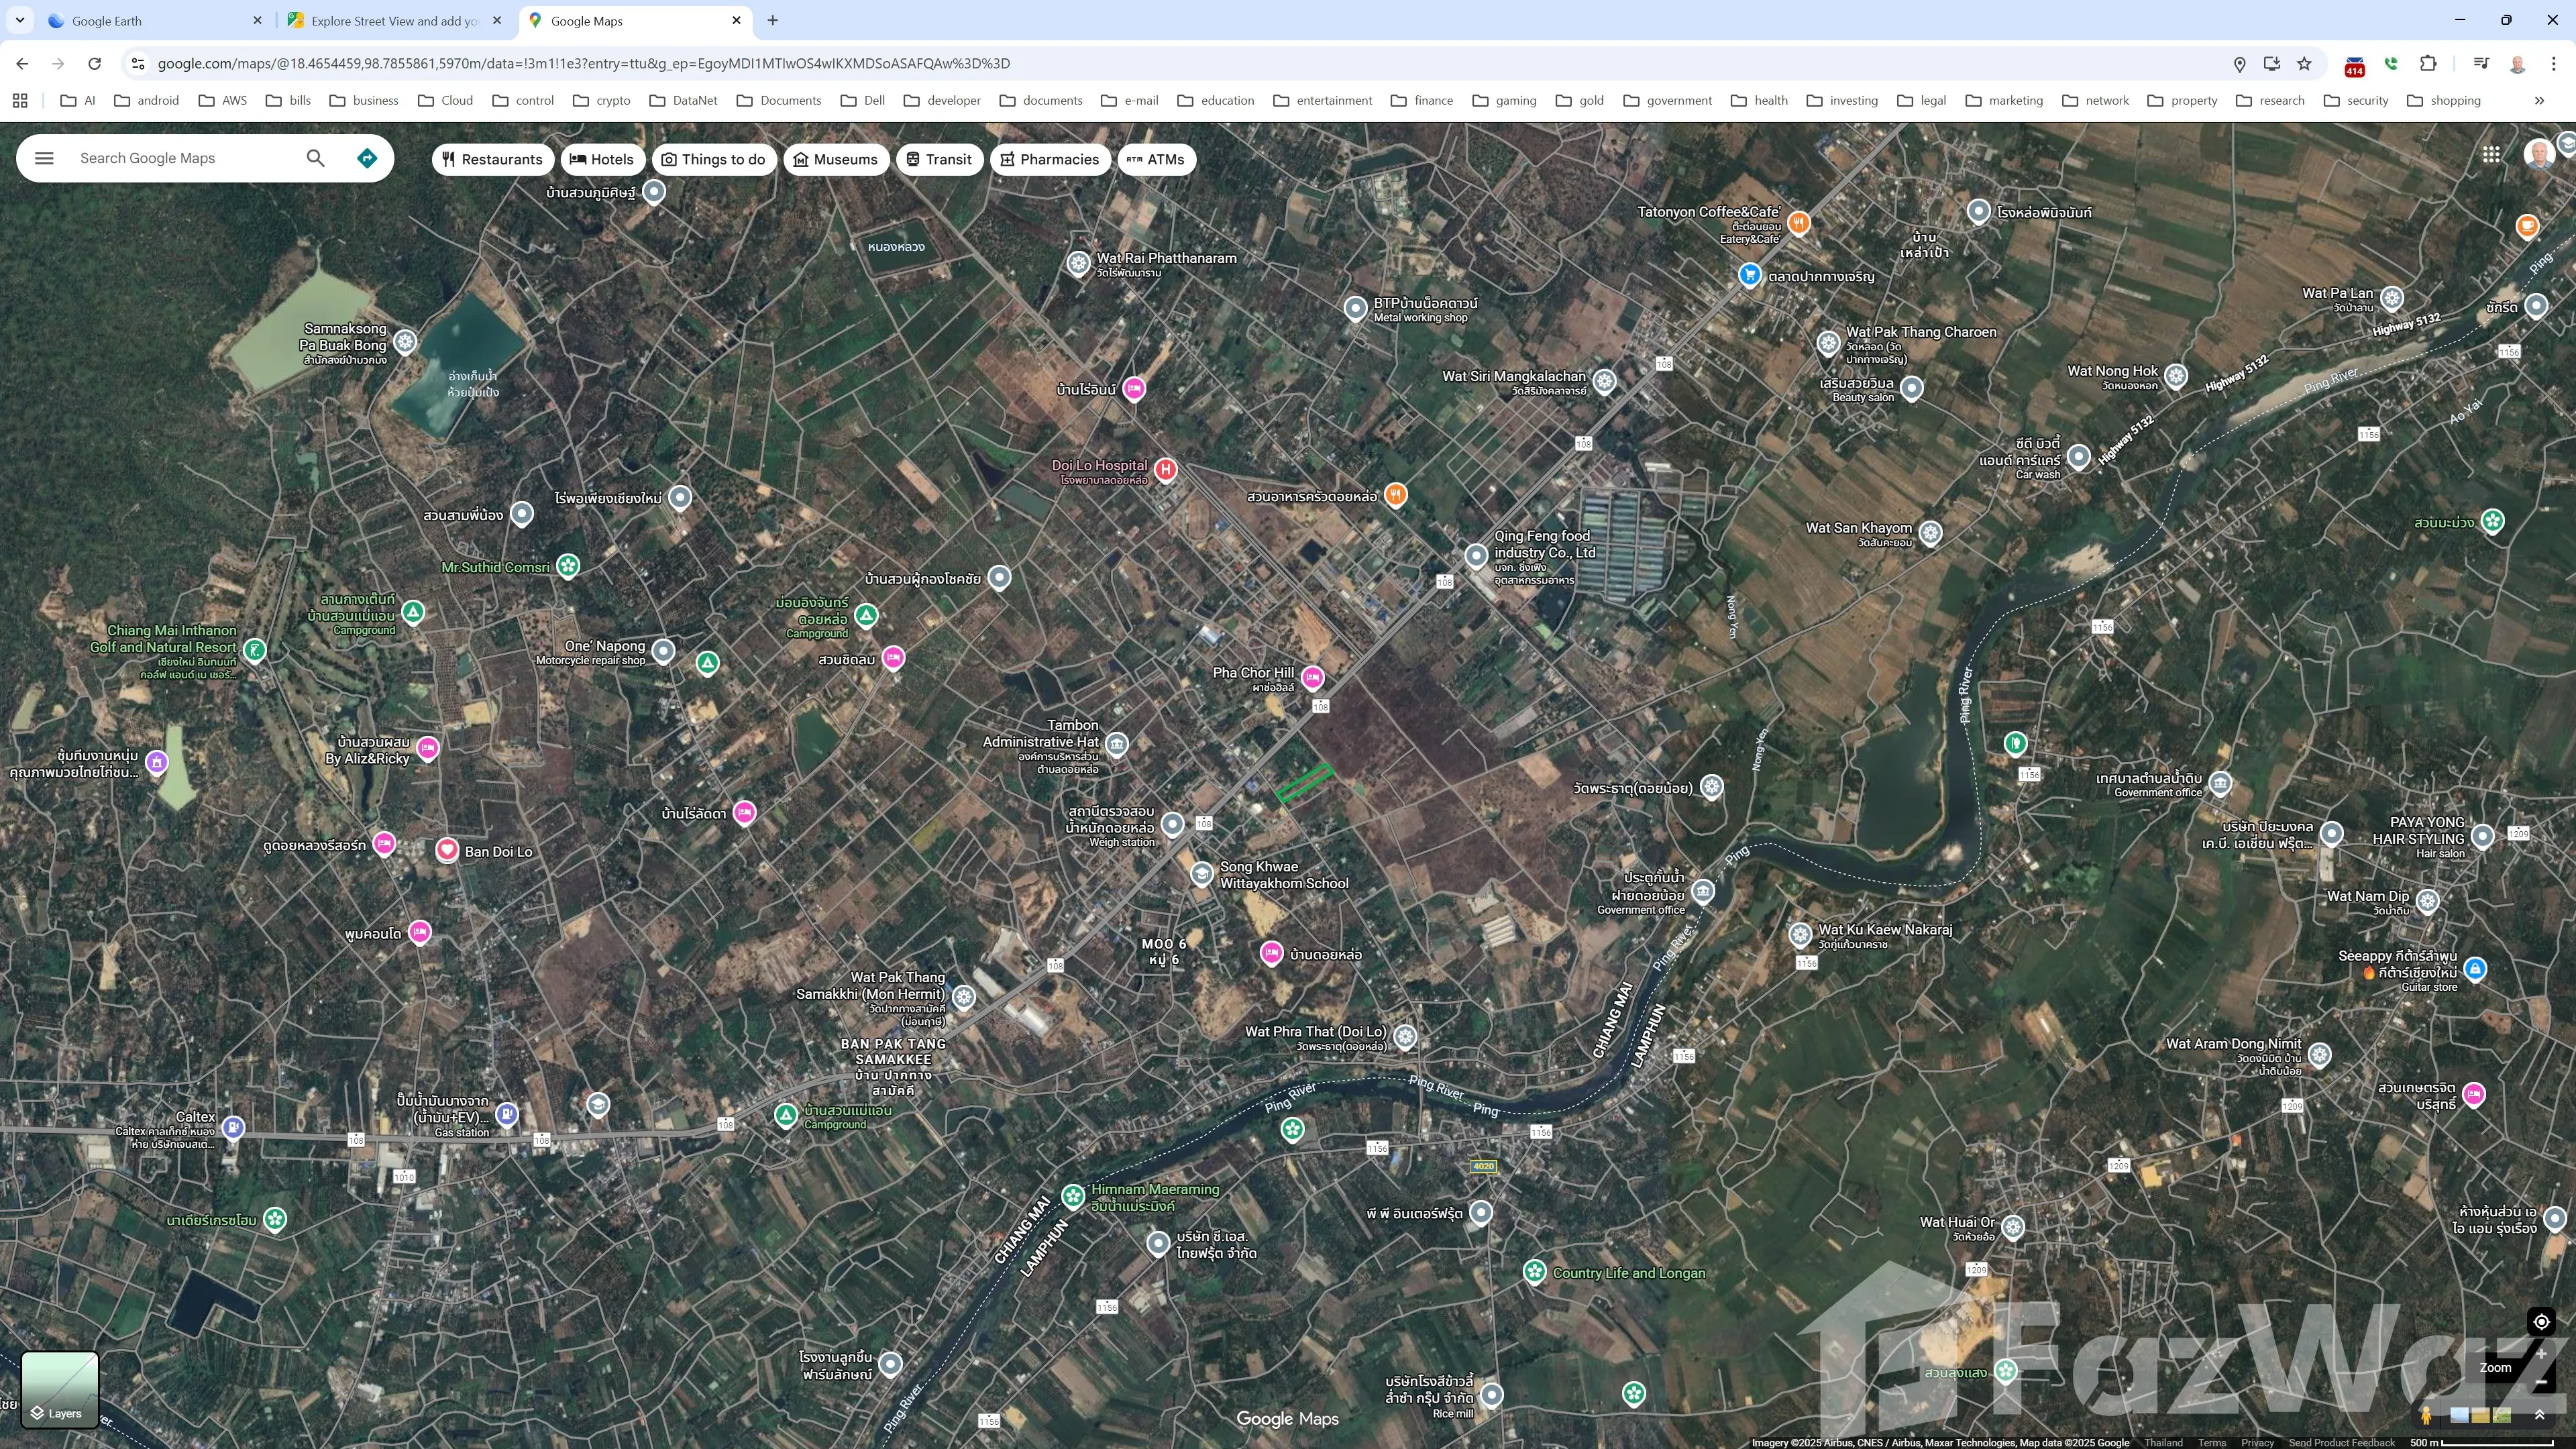Open the hamburger menu in Google Maps

tap(44, 158)
